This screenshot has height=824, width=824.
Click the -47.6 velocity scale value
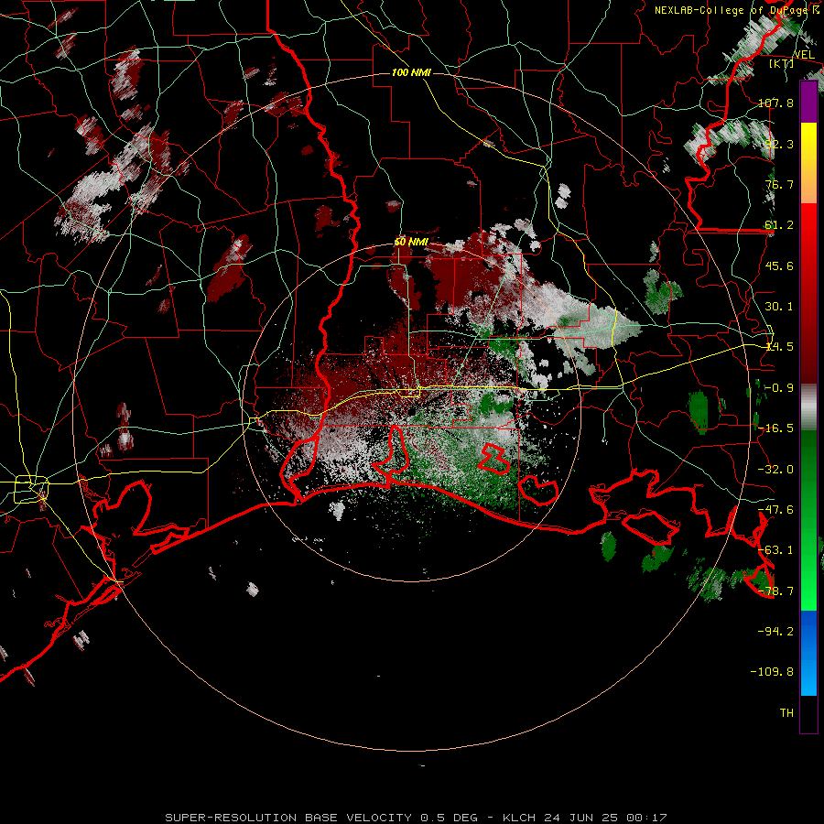click(775, 509)
